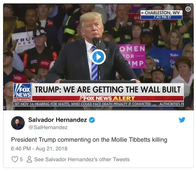Click the person profile outline icon
The height and width of the screenshot is (171, 196).
[29, 159]
